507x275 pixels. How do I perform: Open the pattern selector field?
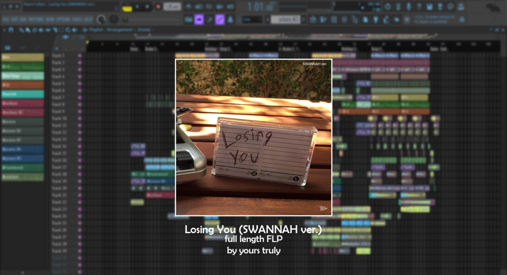(x=286, y=20)
